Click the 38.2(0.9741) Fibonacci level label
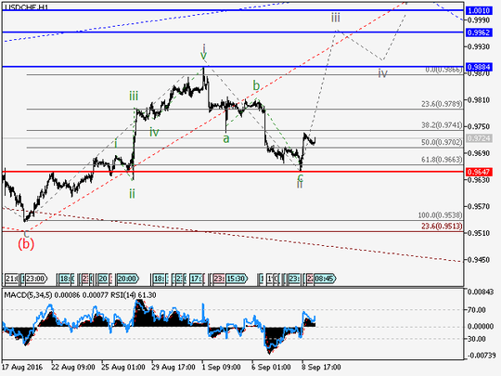This screenshot has width=501, height=376. point(442,125)
